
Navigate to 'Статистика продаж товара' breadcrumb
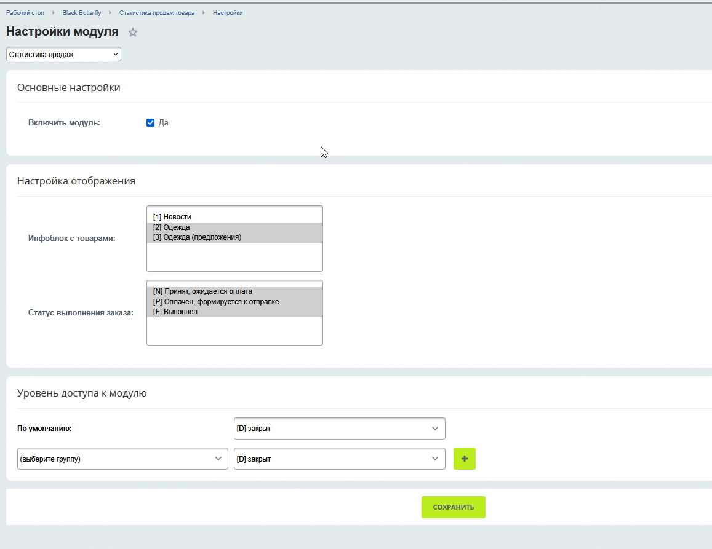157,13
